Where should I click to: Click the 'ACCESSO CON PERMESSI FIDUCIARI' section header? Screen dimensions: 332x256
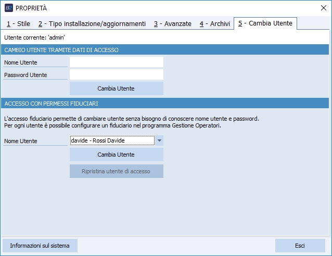coord(51,103)
